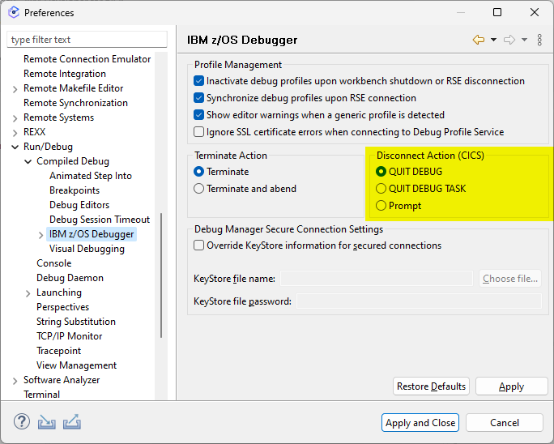Select QUIT DEBUG disconnect action
The width and height of the screenshot is (554, 444).
point(381,172)
